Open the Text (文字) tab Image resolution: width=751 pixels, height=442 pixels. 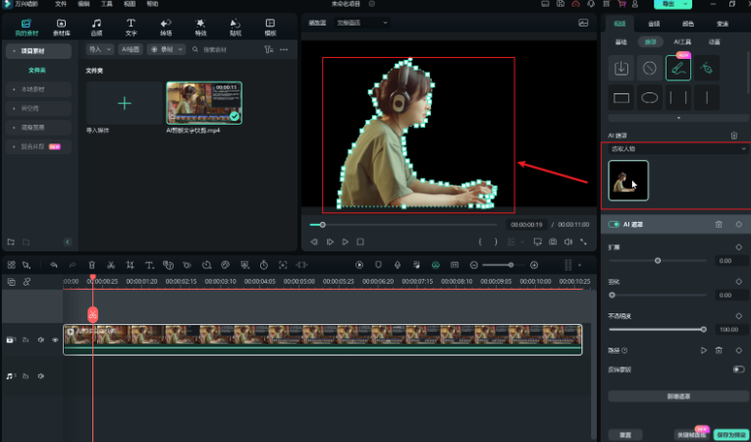[130, 26]
